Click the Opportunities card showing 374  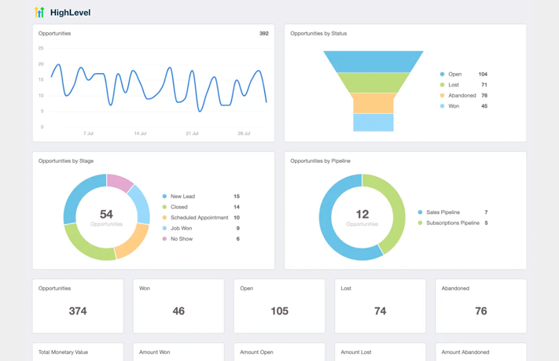78,306
